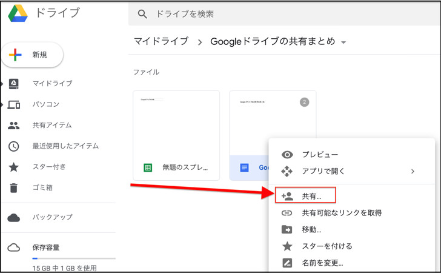Open パソコン in the sidebar
This screenshot has height=273, width=441.
46,104
